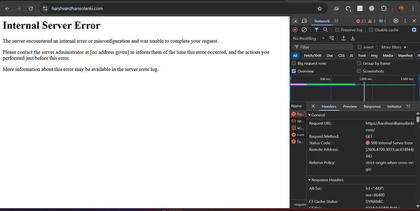Uncheck the Overview checkbox
Viewport: 420px width, 211px height.
pyautogui.click(x=294, y=71)
